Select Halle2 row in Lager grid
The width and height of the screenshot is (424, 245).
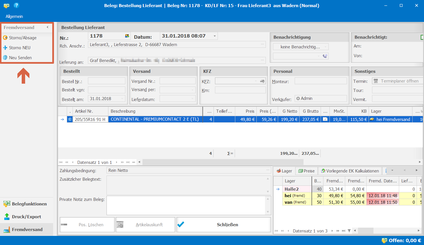click(x=347, y=189)
